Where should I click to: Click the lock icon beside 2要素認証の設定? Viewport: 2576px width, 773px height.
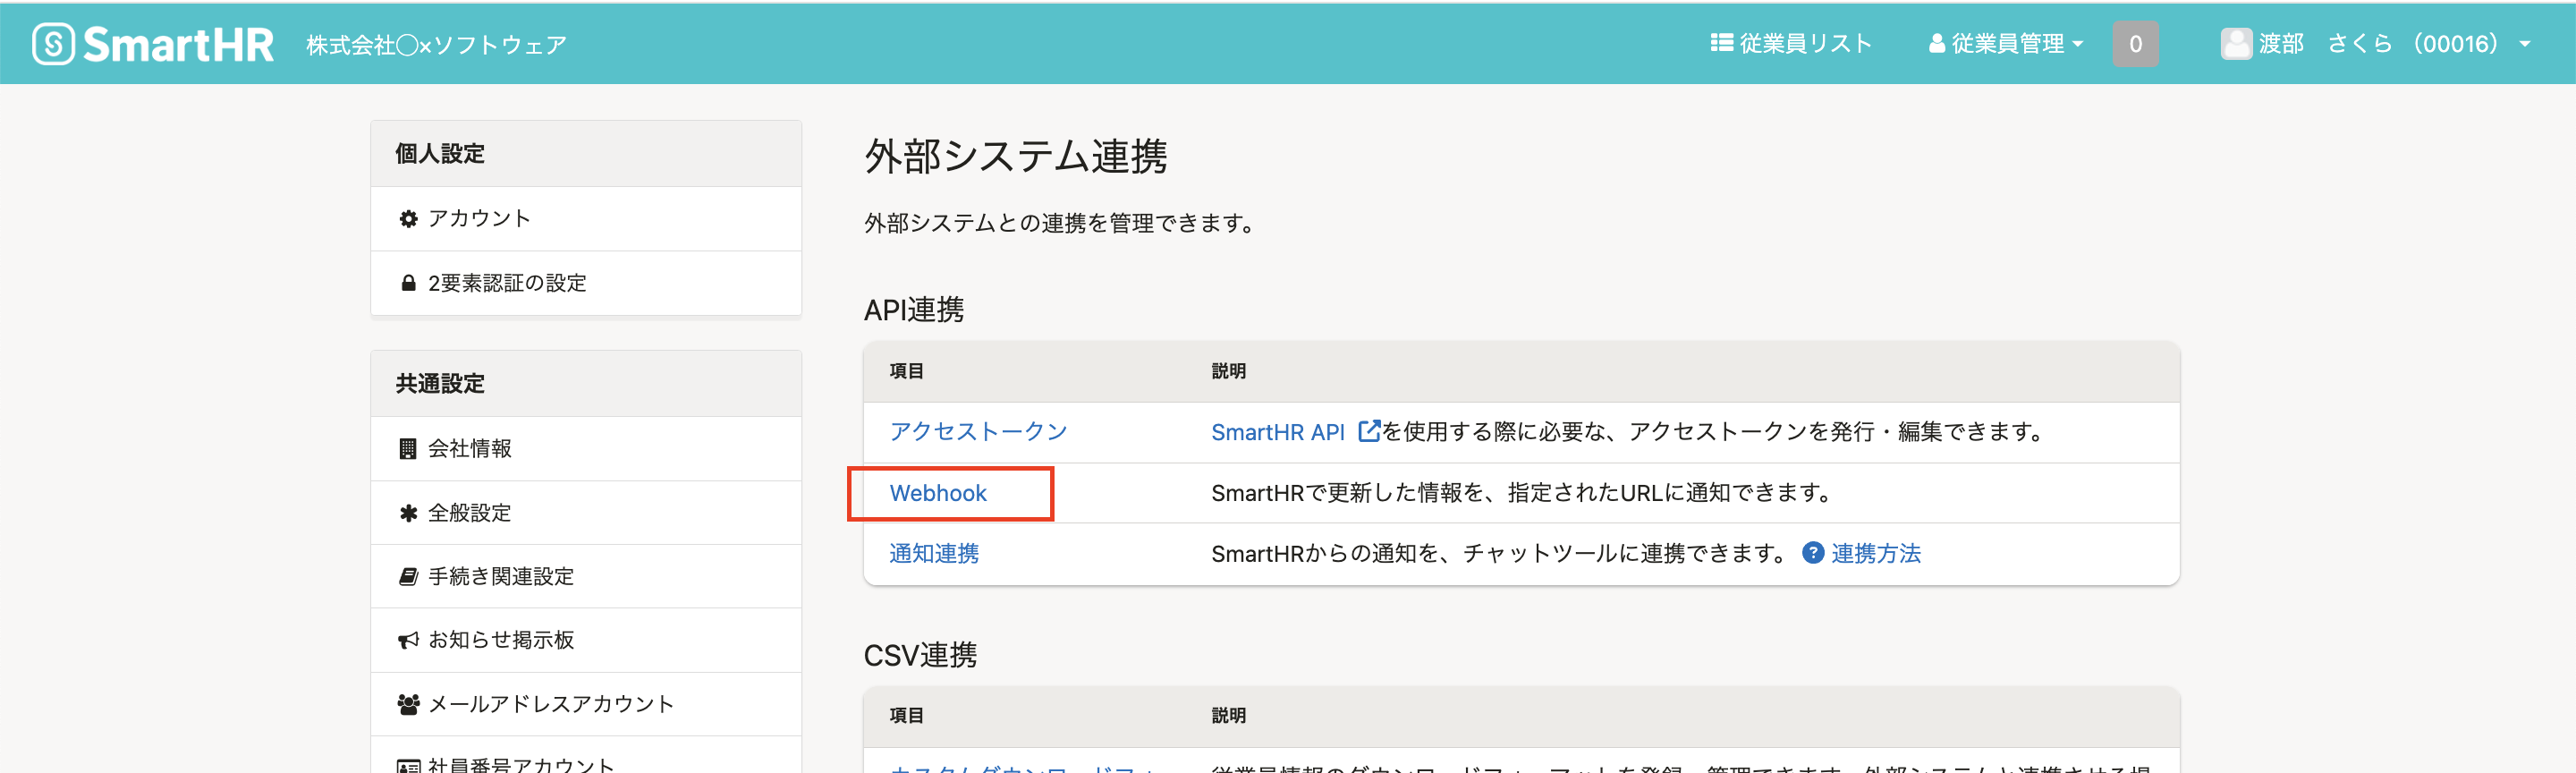point(408,283)
